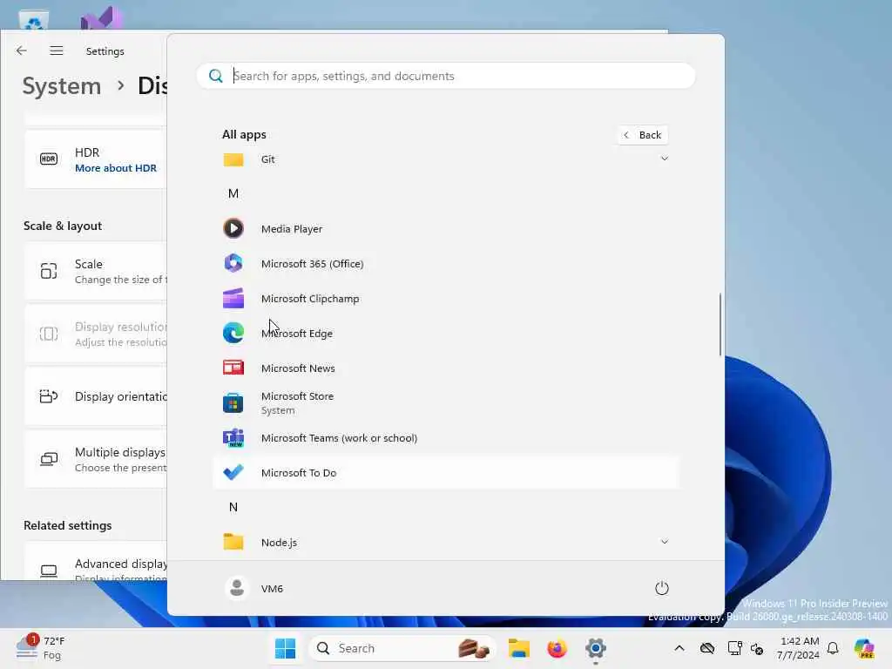The image size is (892, 669).
Task: Open the Power options button
Action: [x=662, y=588]
